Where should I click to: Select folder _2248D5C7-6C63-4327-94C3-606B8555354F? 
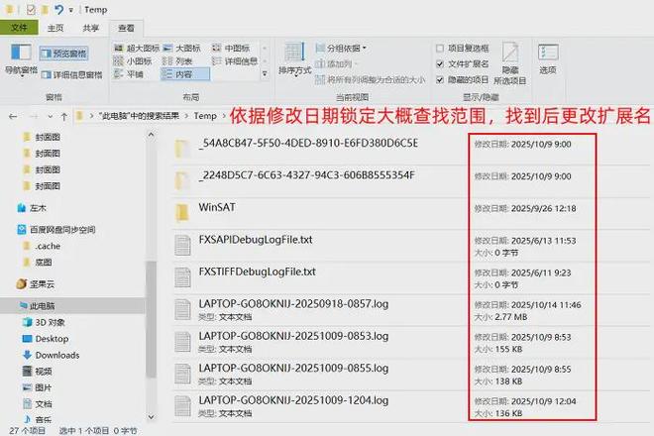click(411, 180)
